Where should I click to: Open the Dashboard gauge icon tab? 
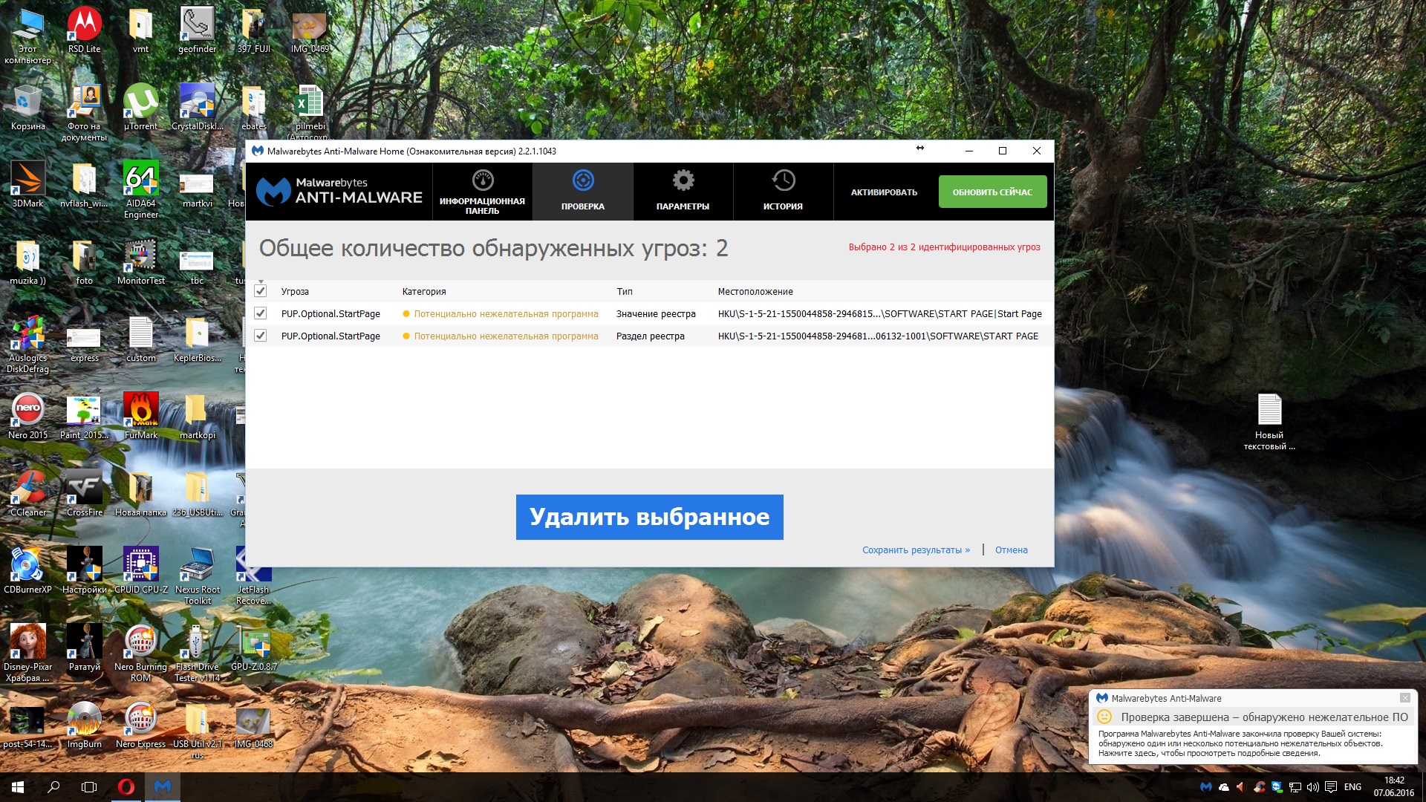pos(483,180)
